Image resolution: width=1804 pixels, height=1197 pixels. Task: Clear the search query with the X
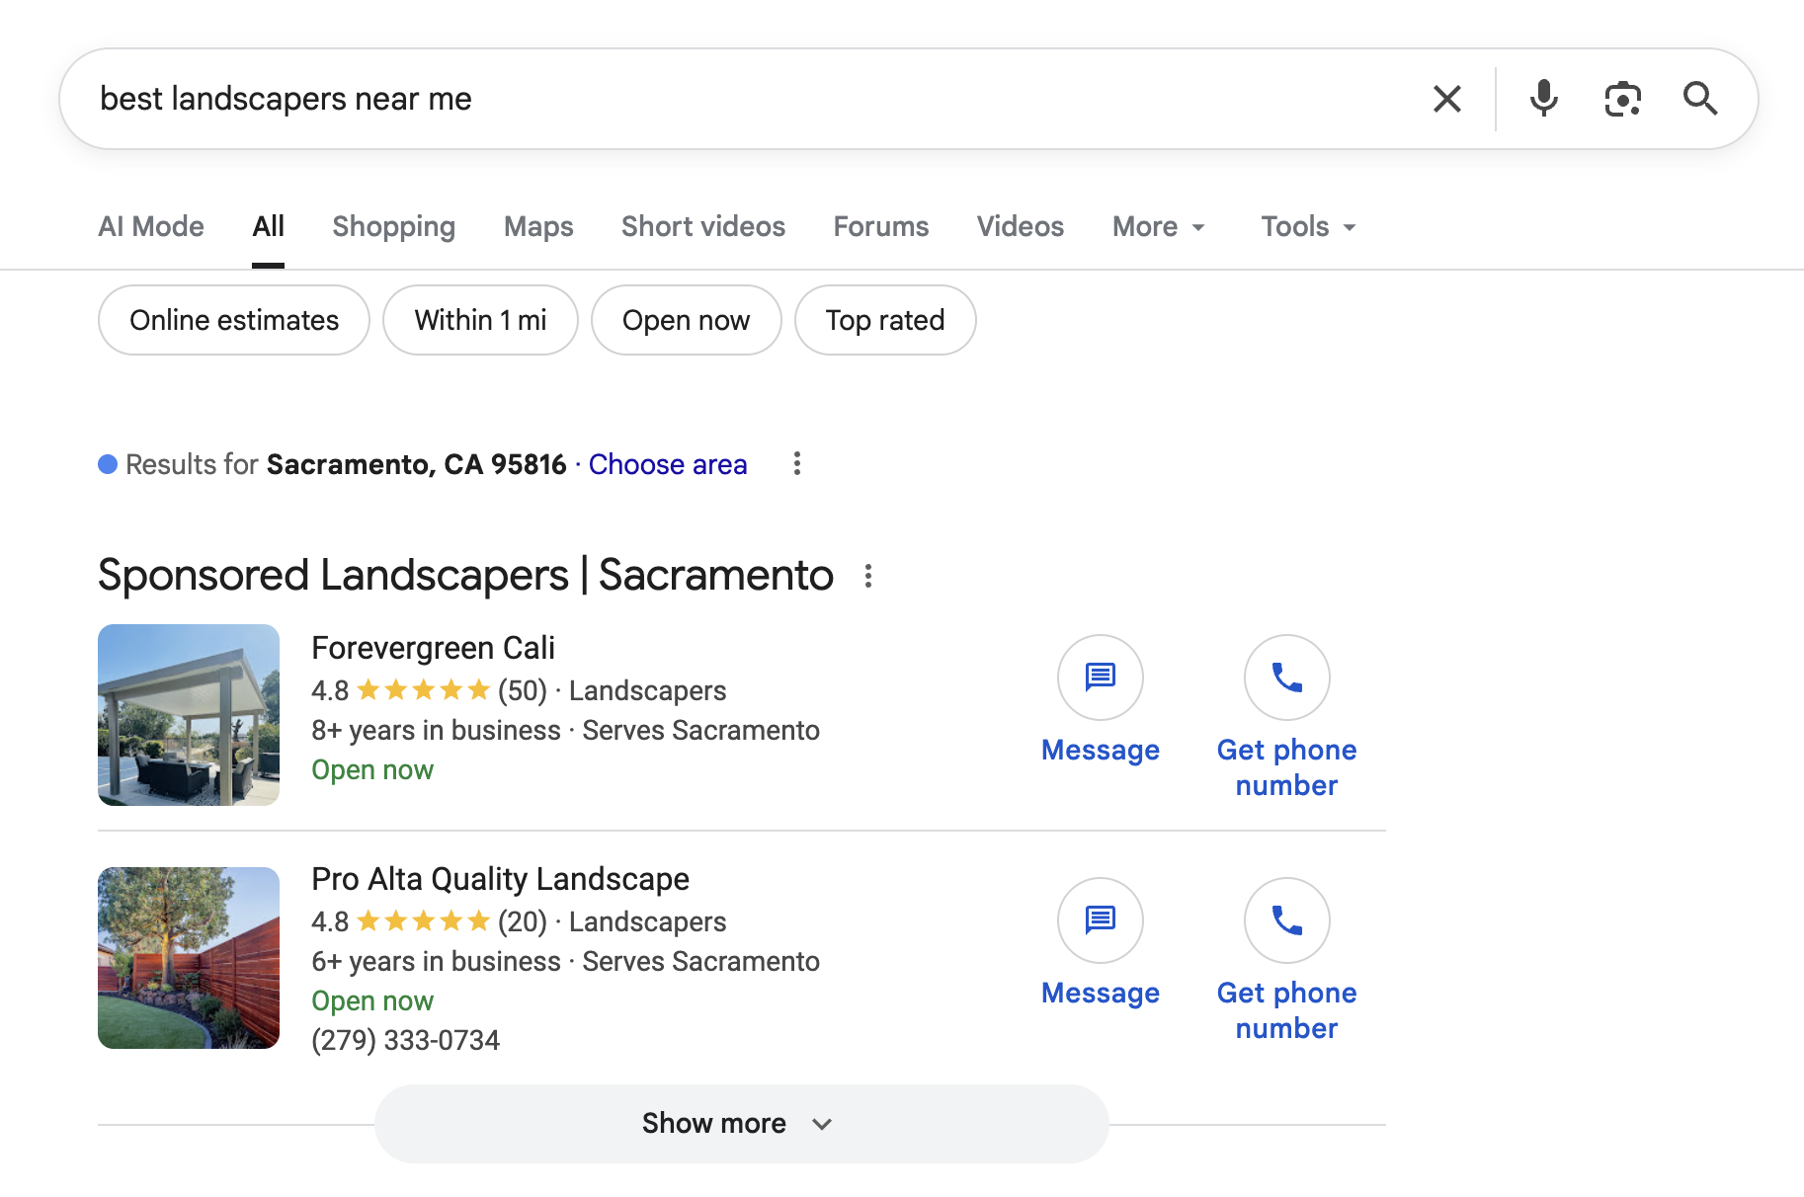tap(1446, 98)
